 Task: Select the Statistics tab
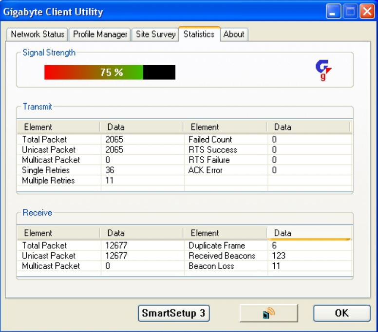(x=199, y=34)
